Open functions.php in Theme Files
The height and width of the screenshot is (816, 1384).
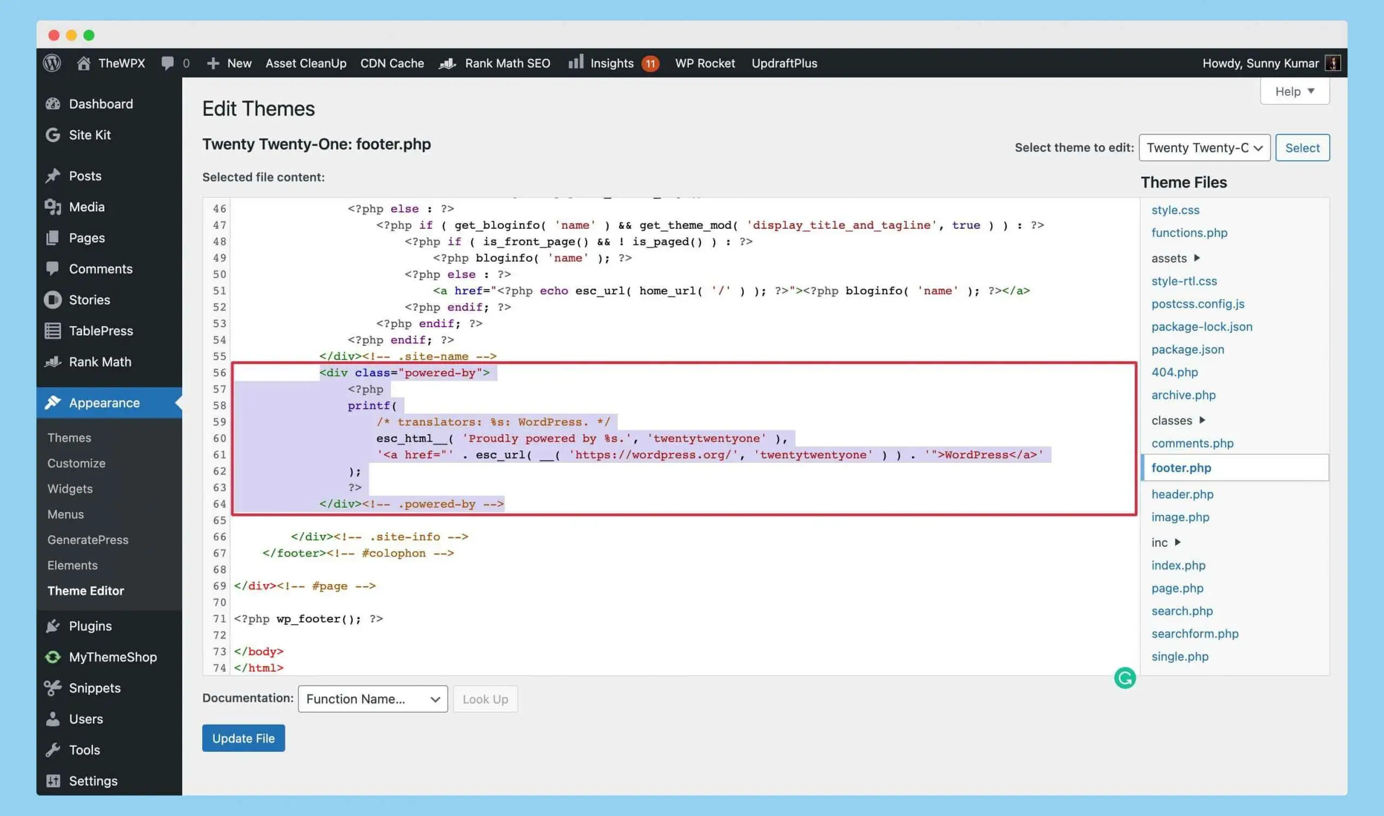click(x=1189, y=233)
